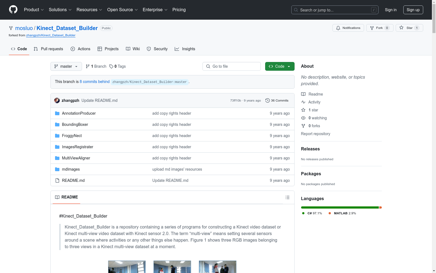Open the zhangpzh author link
This screenshot has width=436, height=273.
coord(70,100)
